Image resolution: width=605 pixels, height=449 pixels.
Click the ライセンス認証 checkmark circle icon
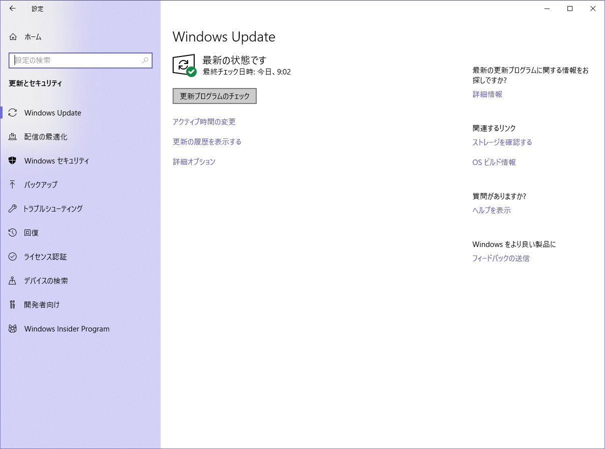(x=13, y=257)
